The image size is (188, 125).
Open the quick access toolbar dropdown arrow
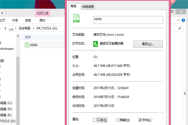pyautogui.click(x=2, y=13)
